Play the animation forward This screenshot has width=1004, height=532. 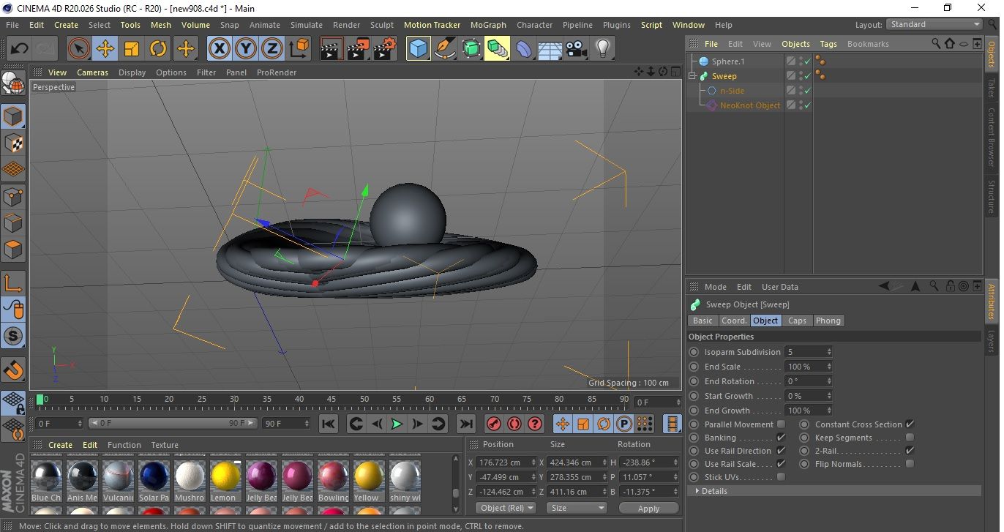[397, 424]
